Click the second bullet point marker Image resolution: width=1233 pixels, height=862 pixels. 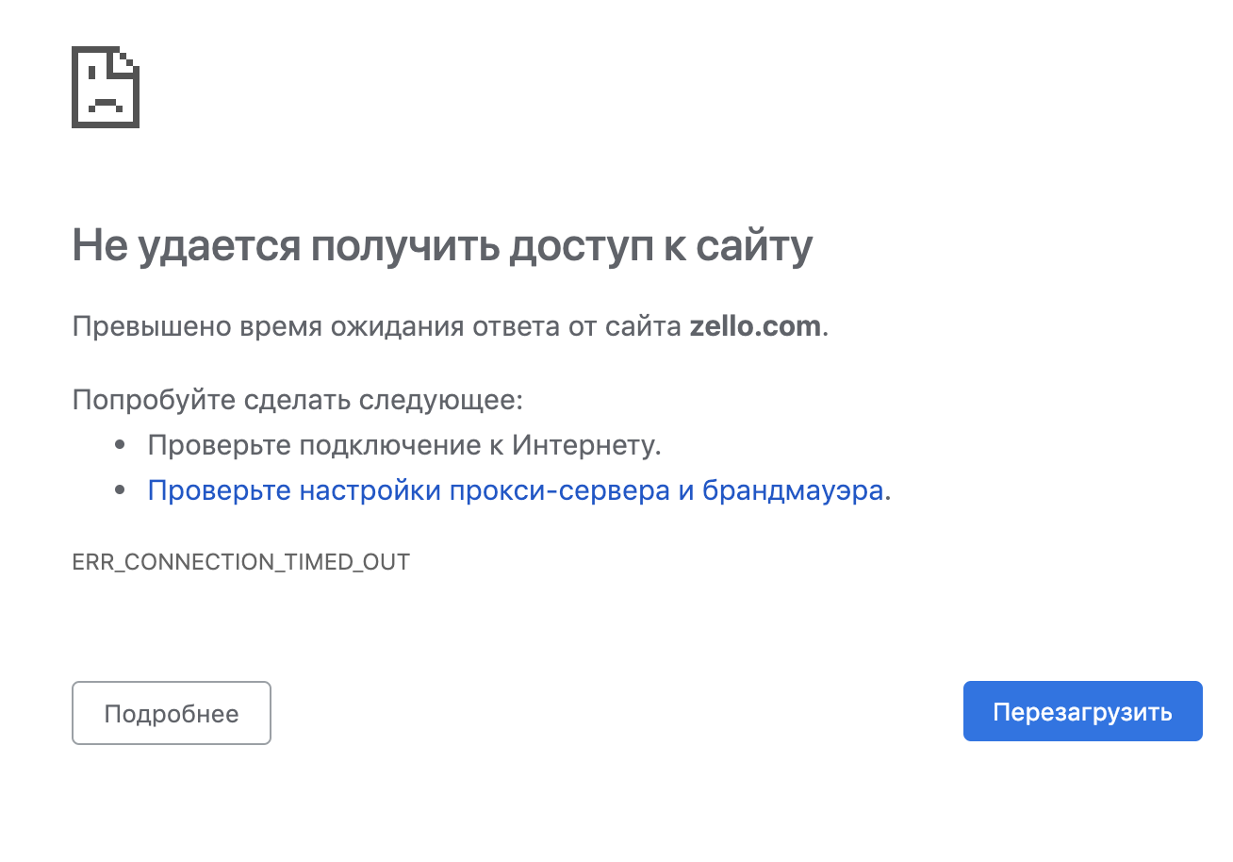121,489
